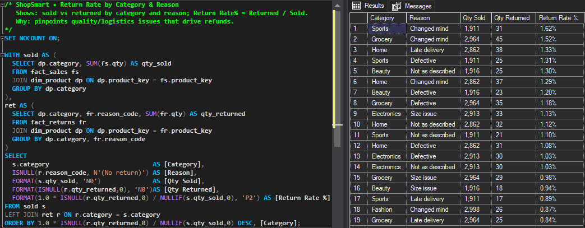Viewport: 585px width, 228px height.
Task: Click the Messages tab icon
Action: click(397, 6)
